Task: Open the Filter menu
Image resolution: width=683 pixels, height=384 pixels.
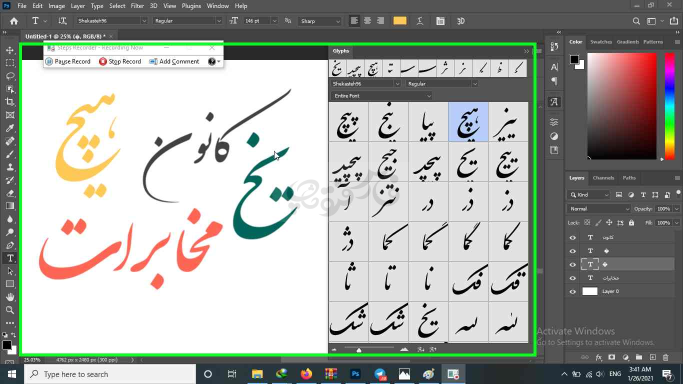Action: coord(137,6)
